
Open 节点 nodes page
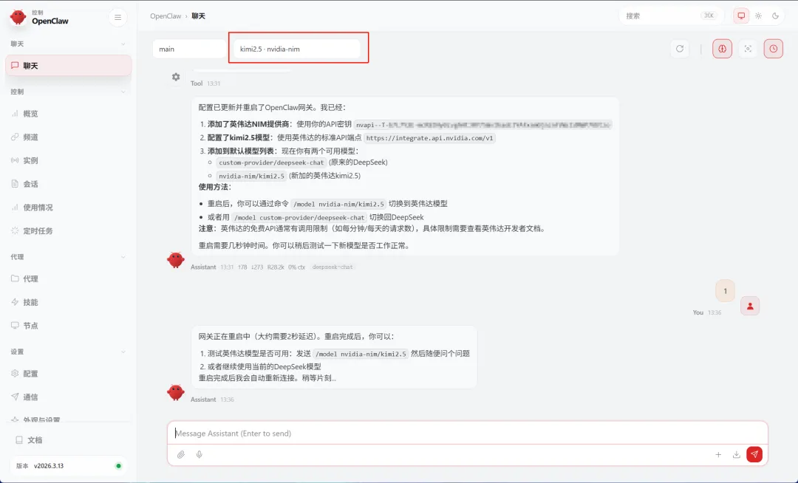click(x=69, y=326)
